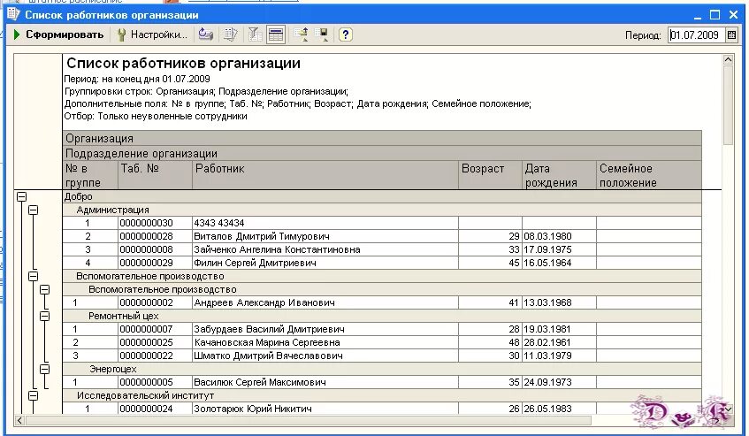Click the restore settings printer-arrow icon
Viewport: 749px width, 436px height.
(x=206, y=34)
